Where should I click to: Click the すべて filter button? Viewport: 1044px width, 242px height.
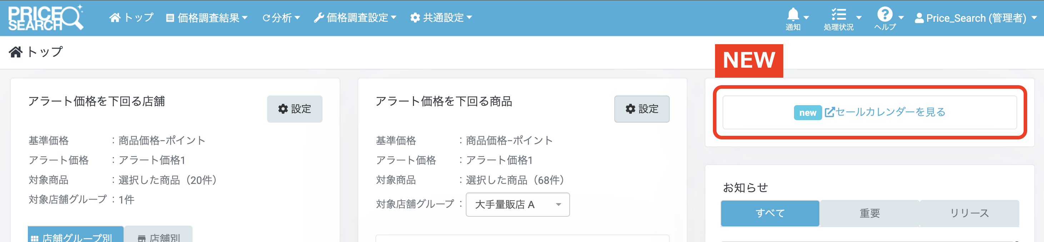[770, 213]
